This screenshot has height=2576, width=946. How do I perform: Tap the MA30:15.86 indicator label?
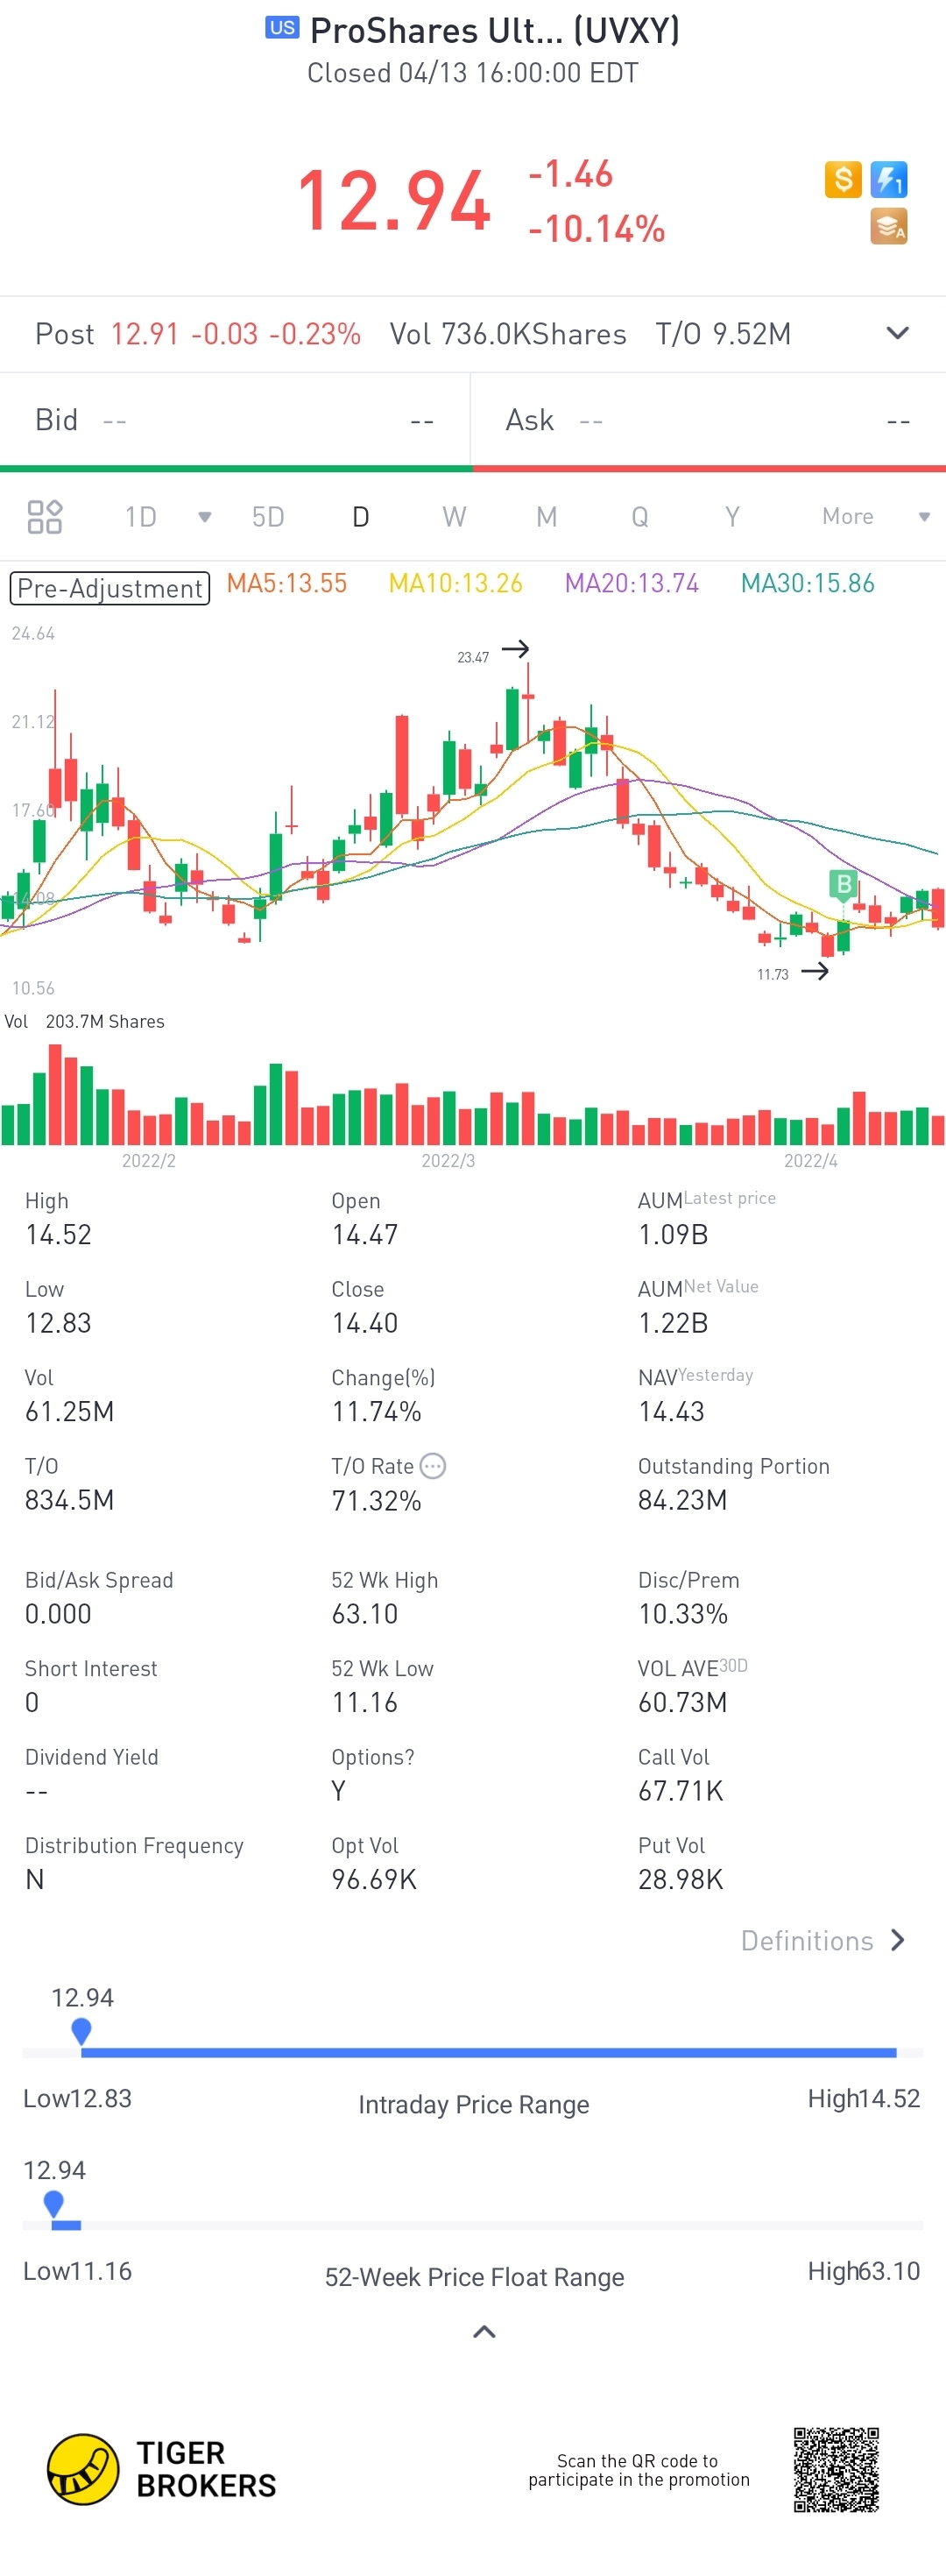pyautogui.click(x=808, y=583)
